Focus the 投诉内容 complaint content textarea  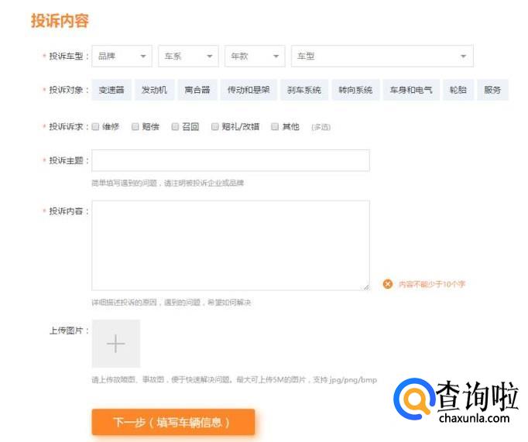tap(230, 245)
